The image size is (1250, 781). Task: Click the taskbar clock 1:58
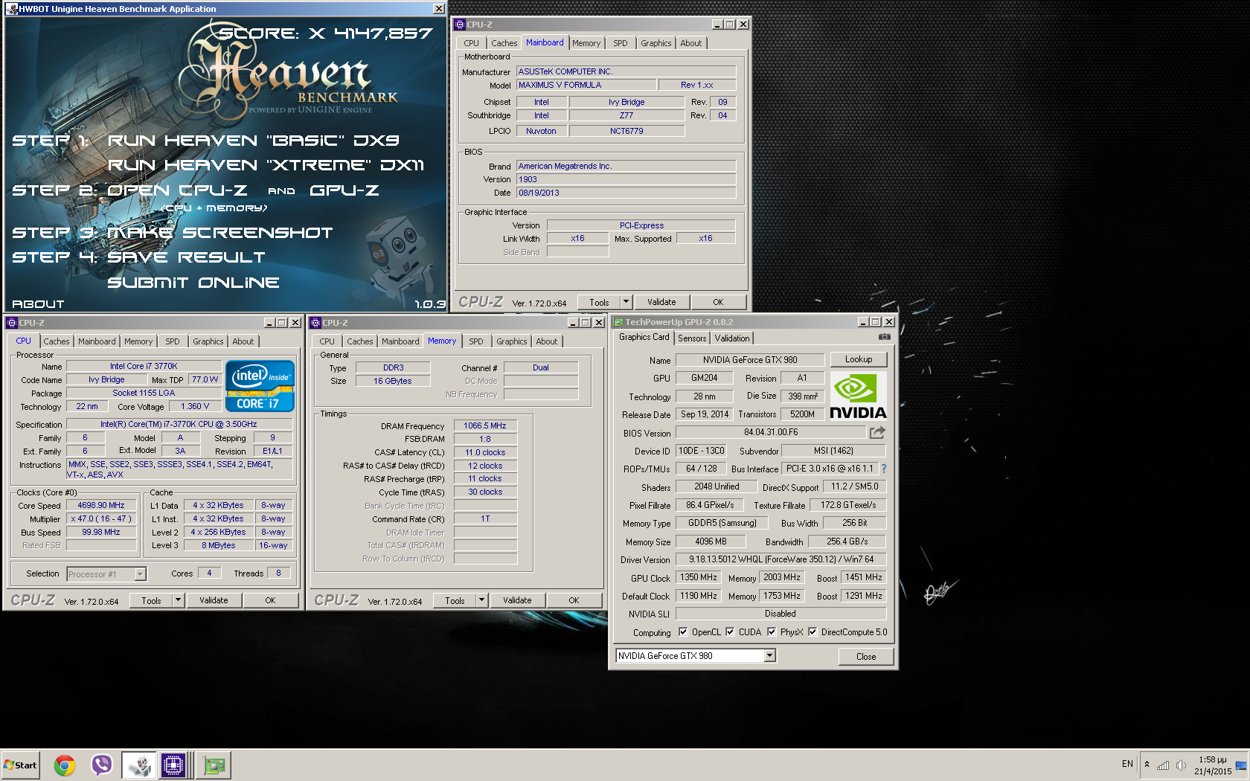point(1212,759)
